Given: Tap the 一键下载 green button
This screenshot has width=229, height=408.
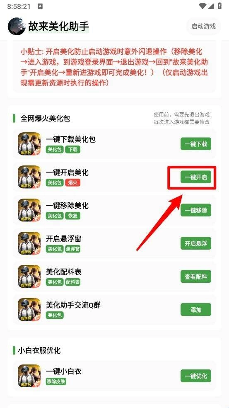Looking at the screenshot, I should pos(196,144).
